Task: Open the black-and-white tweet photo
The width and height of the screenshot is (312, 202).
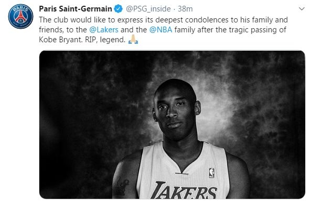Action: click(x=172, y=125)
